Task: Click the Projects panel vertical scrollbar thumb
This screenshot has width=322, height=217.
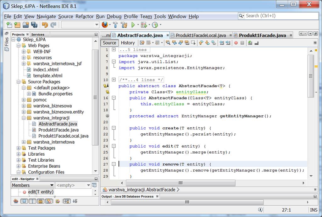Action: [x=95, y=97]
